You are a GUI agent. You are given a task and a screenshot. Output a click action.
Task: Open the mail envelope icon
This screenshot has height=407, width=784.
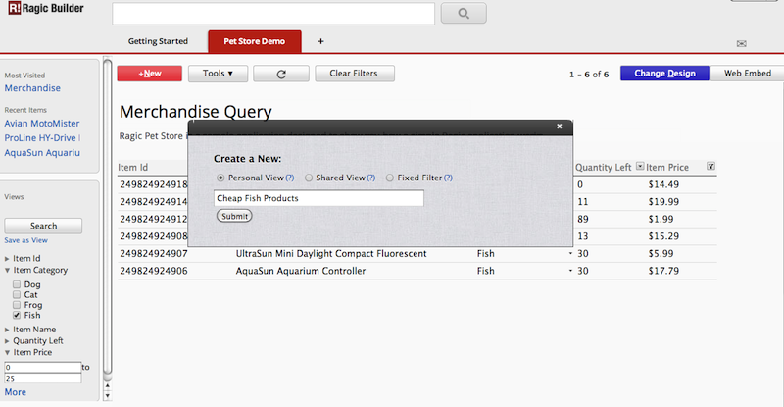point(742,44)
